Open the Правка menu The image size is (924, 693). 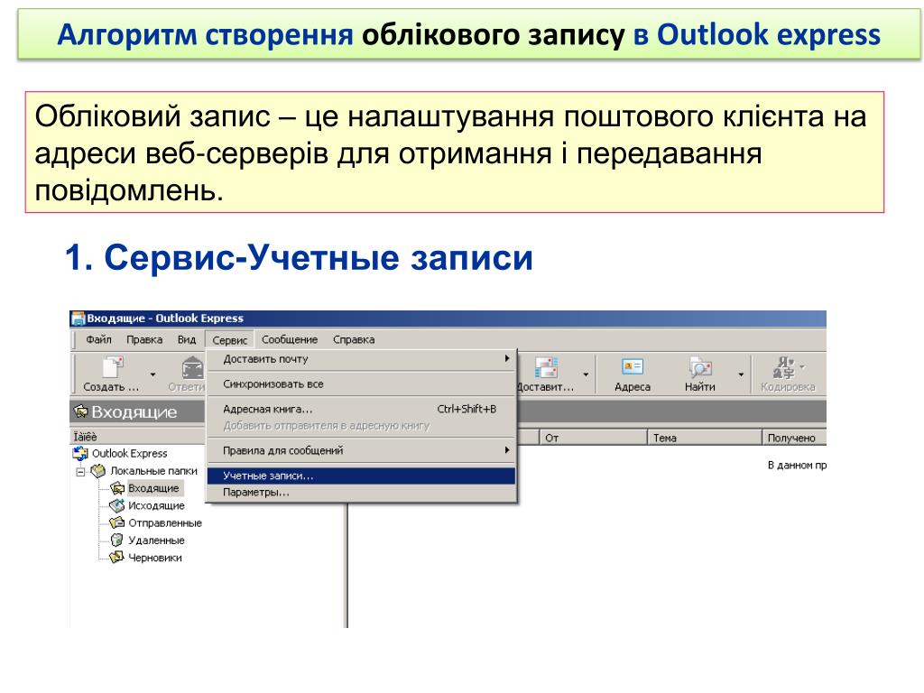pos(144,339)
